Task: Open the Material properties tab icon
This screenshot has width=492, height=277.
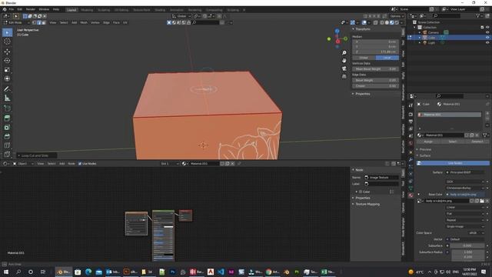Action: coord(411,195)
